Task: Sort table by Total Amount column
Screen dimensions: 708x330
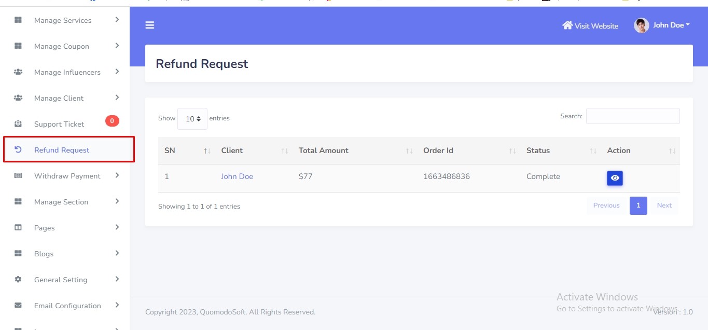Action: (324, 150)
